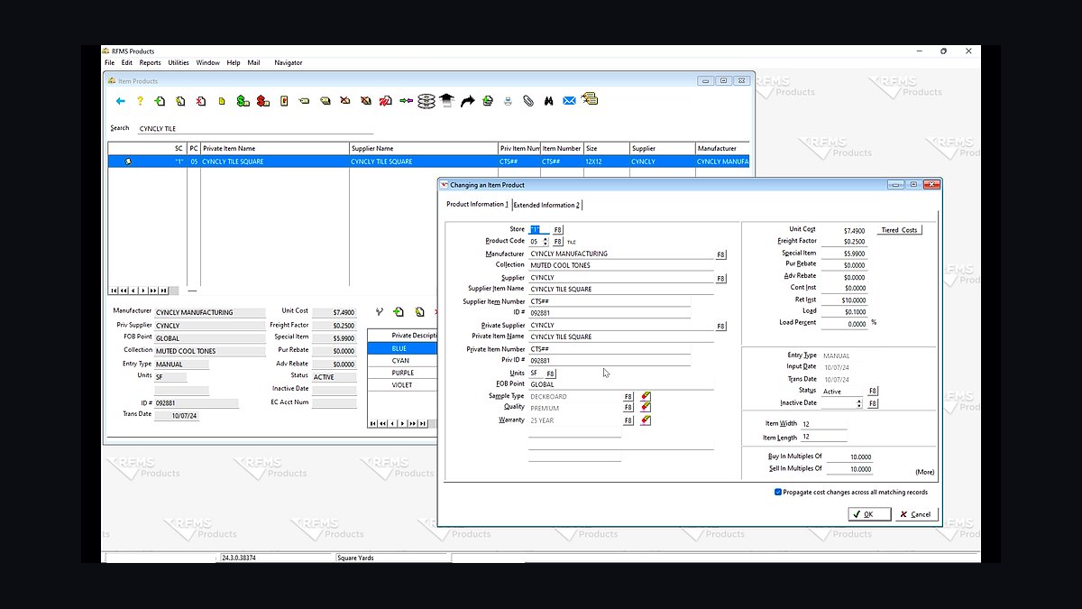This screenshot has width=1082, height=609.
Task: Open Supplier lookup with its F8 button
Action: pos(720,279)
